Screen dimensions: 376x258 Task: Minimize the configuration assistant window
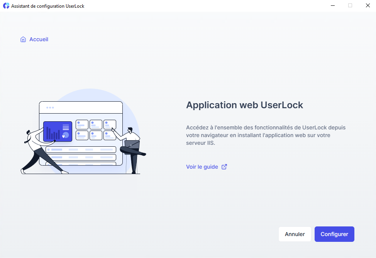[x=333, y=5]
